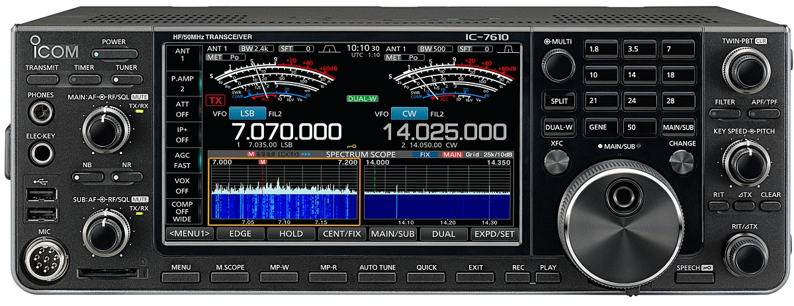The width and height of the screenshot is (794, 306).
Task: Toggle the IP+ OFF softkey
Action: (183, 135)
